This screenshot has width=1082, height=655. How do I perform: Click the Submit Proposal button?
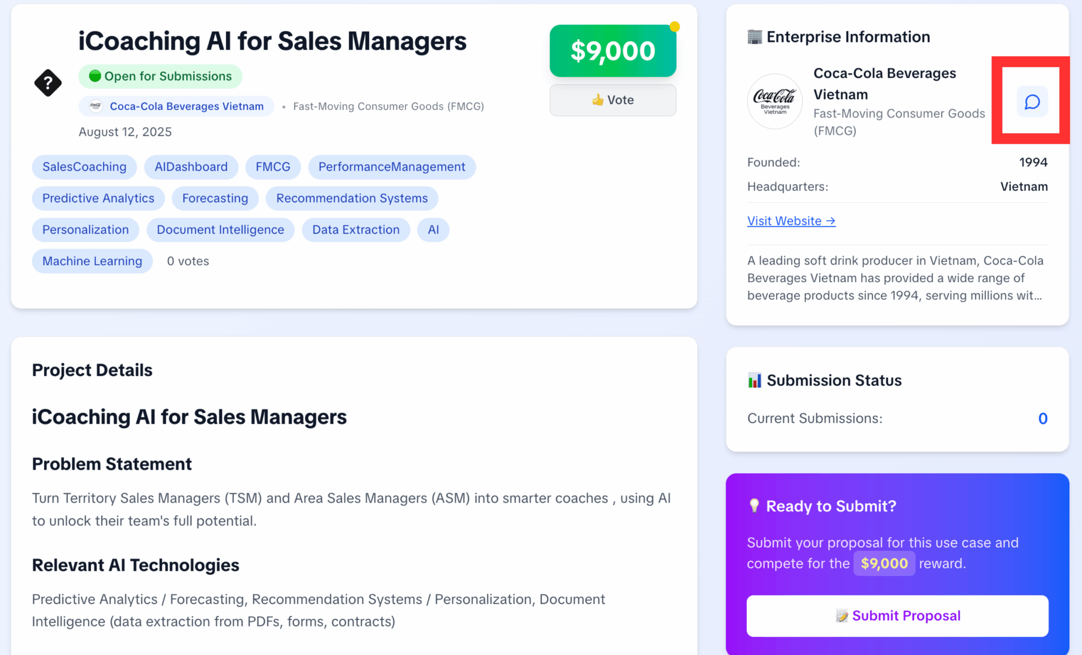coord(898,616)
